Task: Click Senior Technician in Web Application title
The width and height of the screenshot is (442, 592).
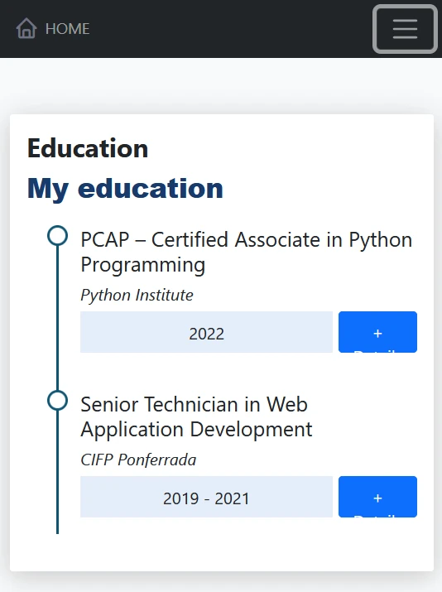Action: [x=196, y=416]
